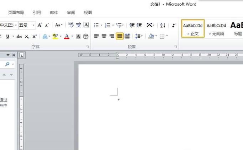
Task: Close the navigation pane
Action: 14,55
